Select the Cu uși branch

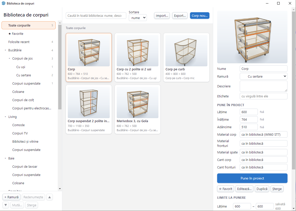(29, 67)
